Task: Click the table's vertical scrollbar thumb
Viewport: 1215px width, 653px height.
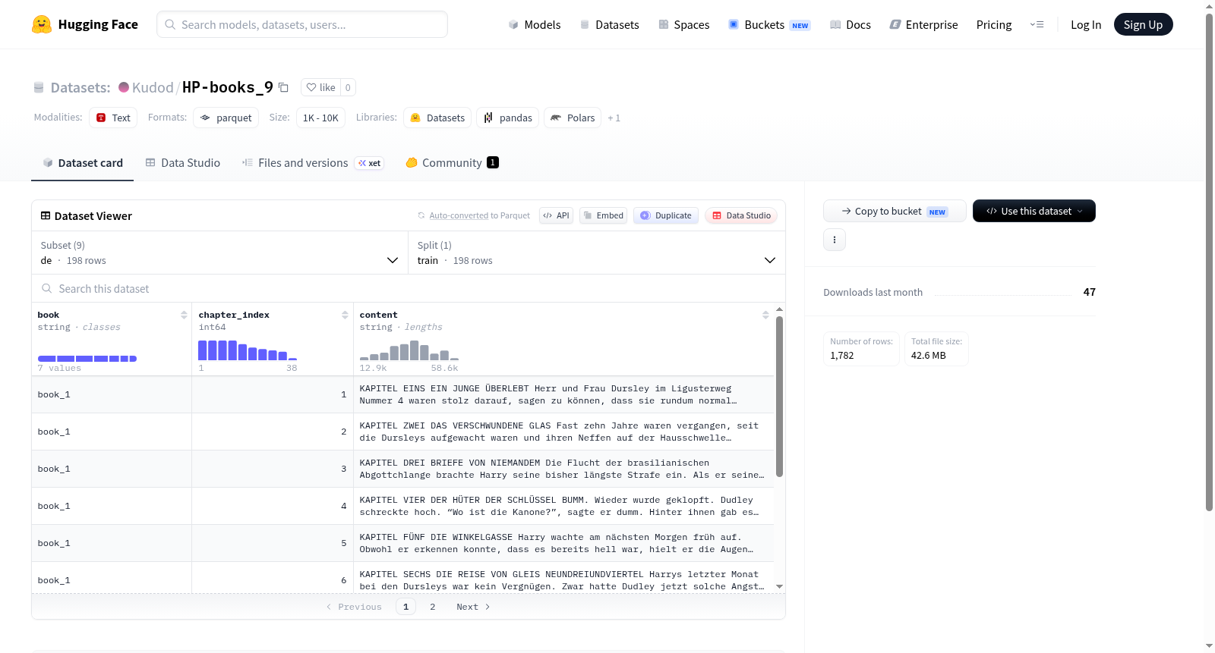Action: 779,397
